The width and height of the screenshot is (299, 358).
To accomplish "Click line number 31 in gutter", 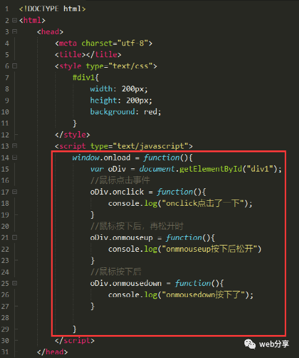I will pyautogui.click(x=5, y=352).
